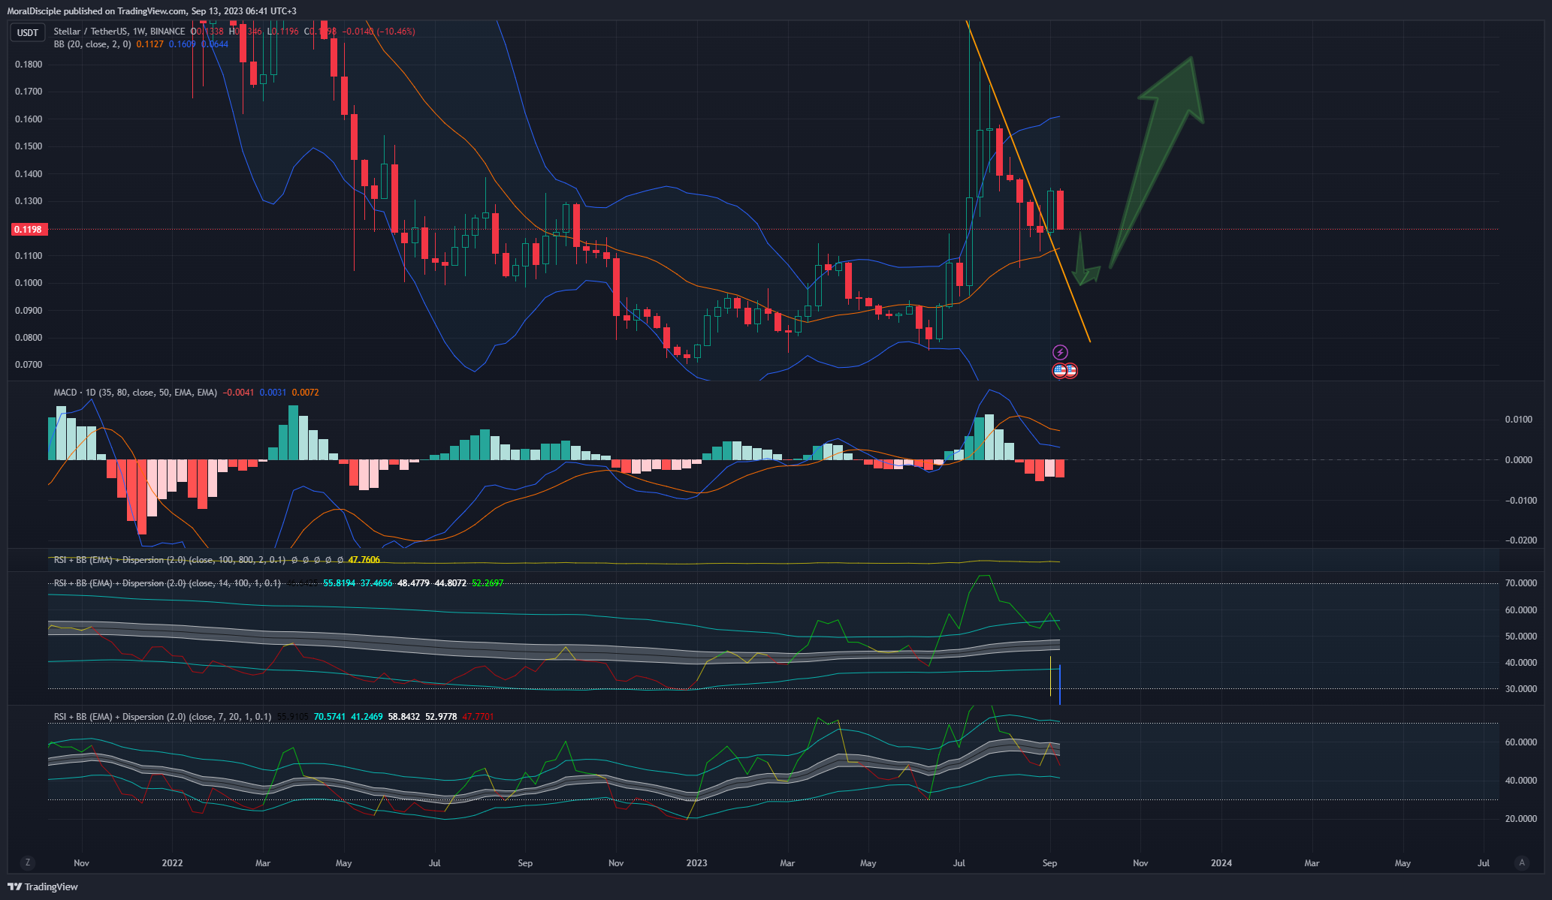Open the right US flag economic event icon
The image size is (1552, 900).
[x=1071, y=370]
